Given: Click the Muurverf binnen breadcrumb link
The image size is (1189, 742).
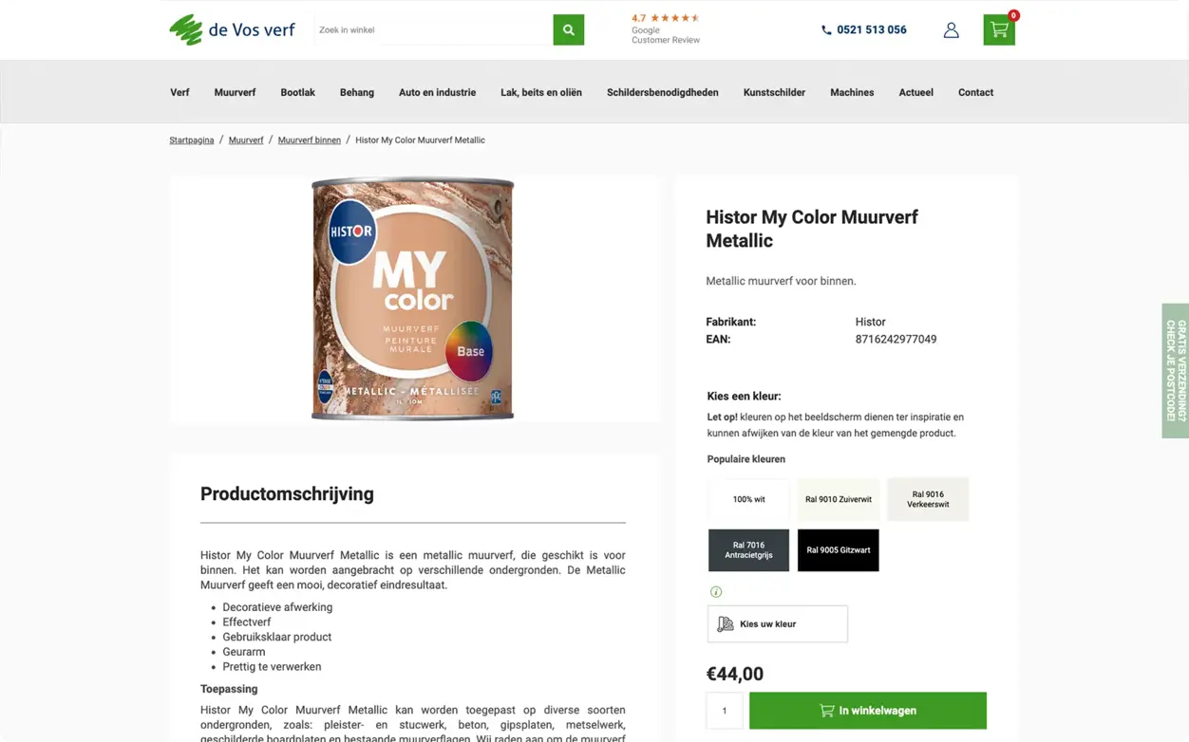Looking at the screenshot, I should 309,140.
